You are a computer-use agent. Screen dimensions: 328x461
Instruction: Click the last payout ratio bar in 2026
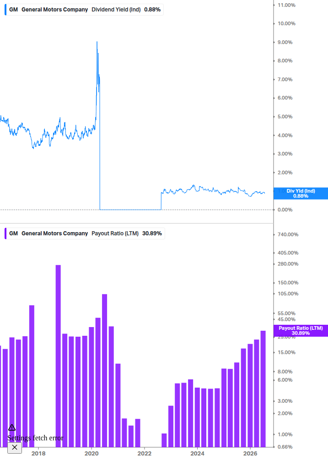(x=263, y=389)
